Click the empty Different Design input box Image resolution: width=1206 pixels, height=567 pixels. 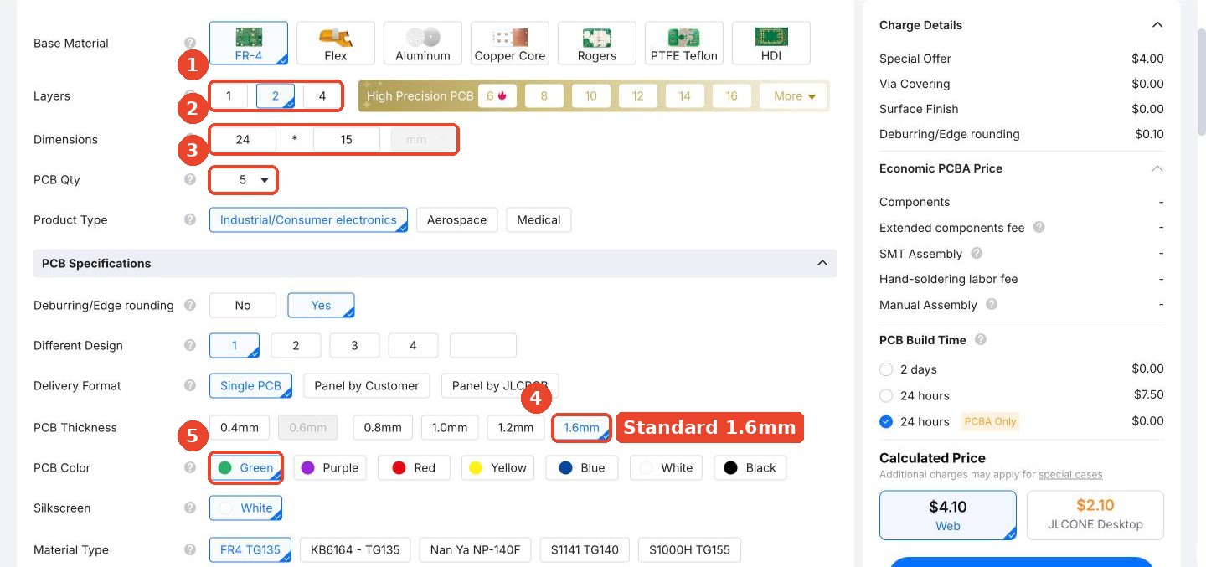(x=483, y=346)
